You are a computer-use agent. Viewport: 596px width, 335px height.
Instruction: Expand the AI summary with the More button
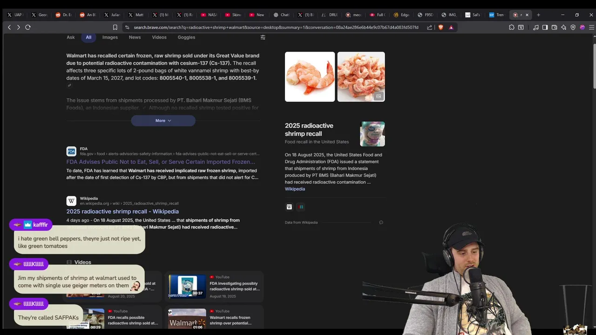(163, 121)
